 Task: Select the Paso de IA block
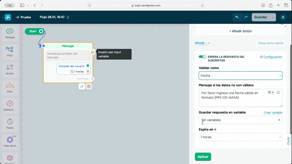(x=10, y=141)
